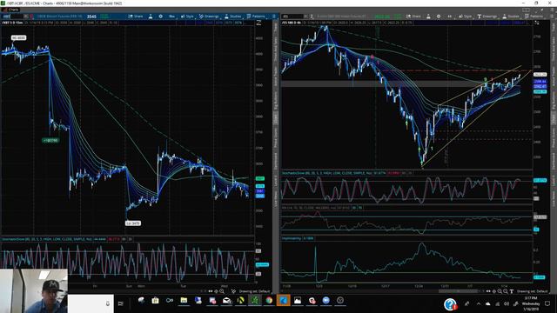This screenshot has width=557, height=313.
Task: Open Photos app from taskbar
Action: (298, 301)
